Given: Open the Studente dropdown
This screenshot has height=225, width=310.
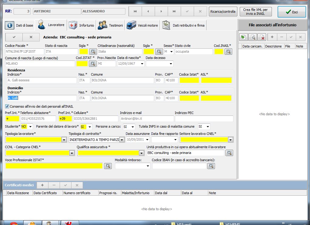Looking at the screenshot, I should pos(30,127).
